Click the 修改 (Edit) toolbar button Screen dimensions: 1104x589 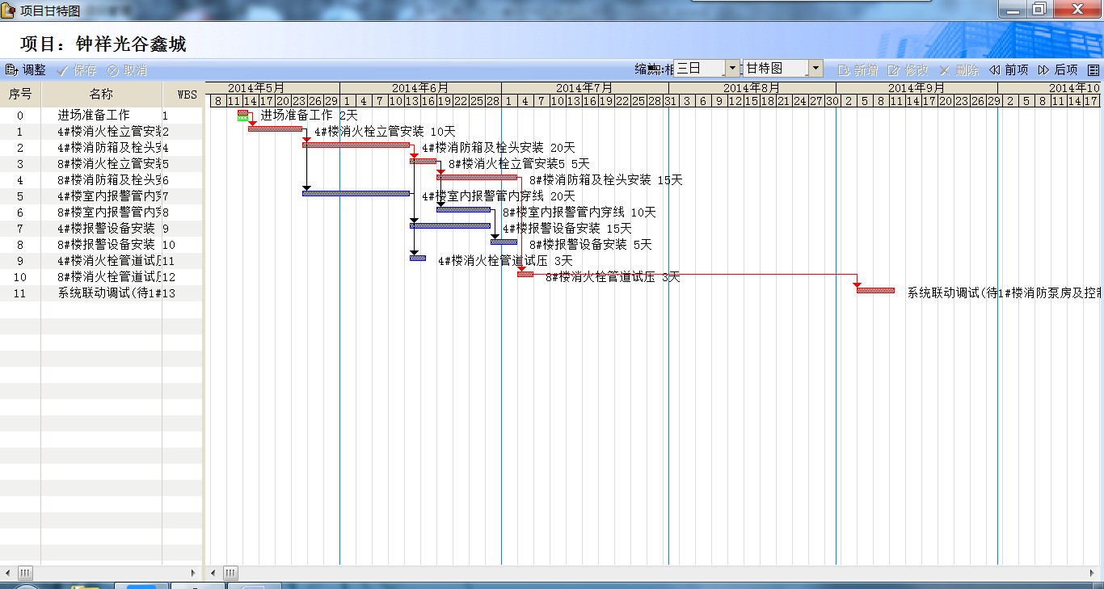(x=908, y=70)
